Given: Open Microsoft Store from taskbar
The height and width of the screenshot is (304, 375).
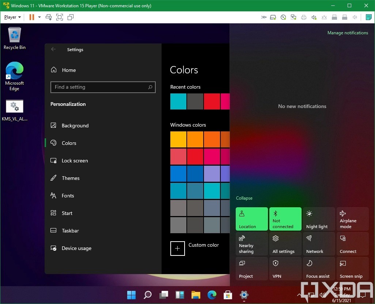Looking at the screenshot, I should coord(228,295).
